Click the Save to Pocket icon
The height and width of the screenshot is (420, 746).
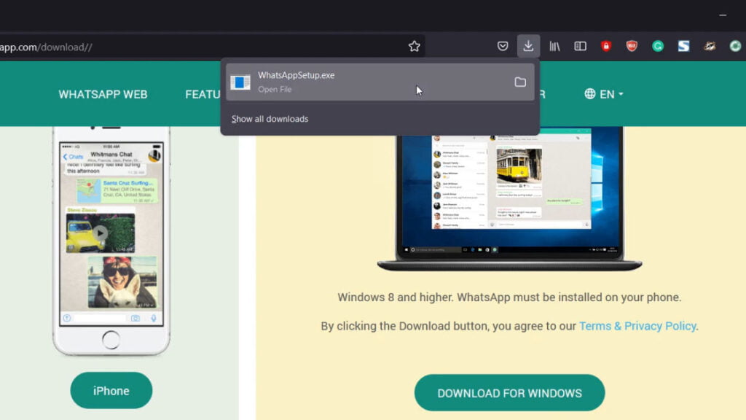coord(503,47)
